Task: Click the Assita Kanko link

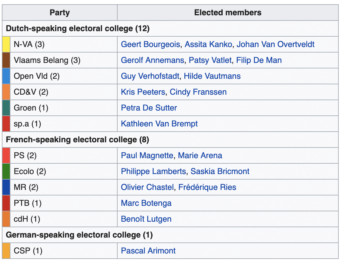Action: 208,45
